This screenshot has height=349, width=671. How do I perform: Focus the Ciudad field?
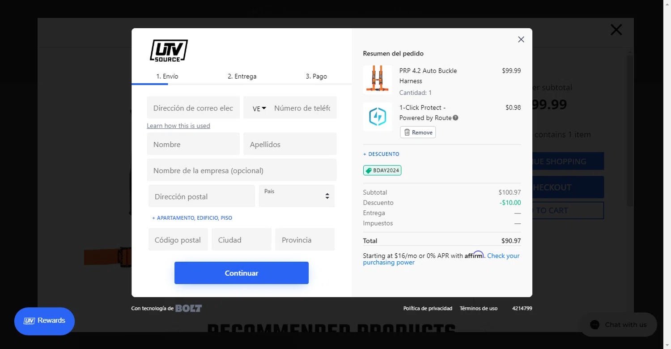pyautogui.click(x=242, y=239)
